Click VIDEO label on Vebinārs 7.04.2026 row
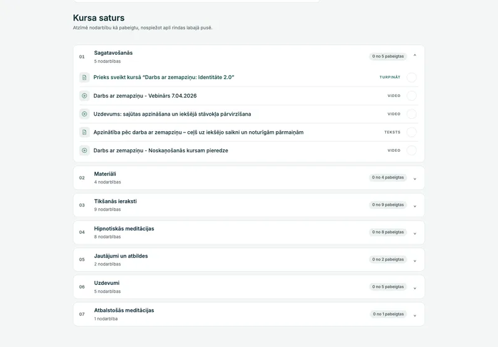This screenshot has height=347, width=498. (394, 96)
